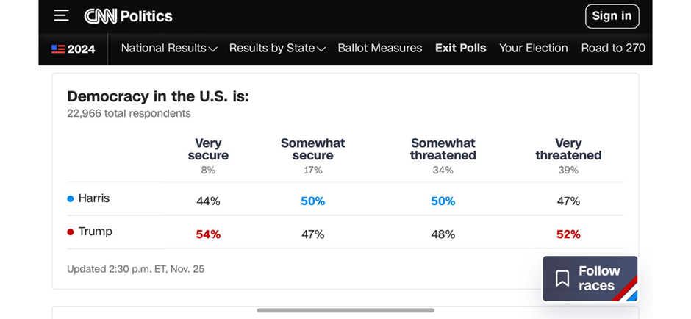Click the Harris row label
691x319 pixels.
click(x=93, y=198)
